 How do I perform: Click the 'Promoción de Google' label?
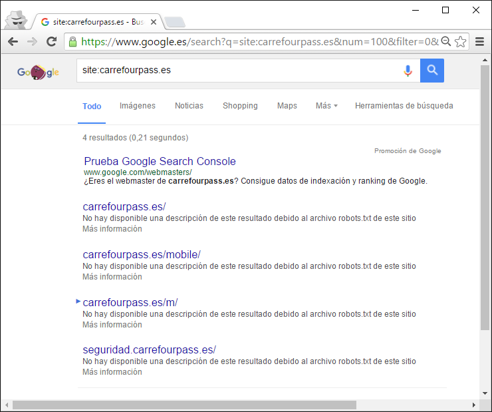(x=408, y=151)
